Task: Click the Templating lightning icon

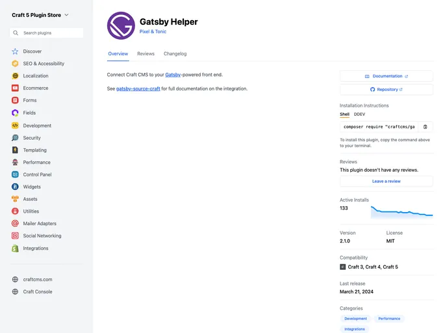Action: pos(15,150)
